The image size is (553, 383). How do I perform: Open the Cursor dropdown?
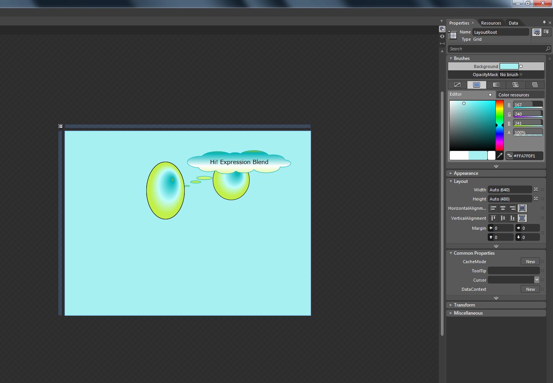click(x=537, y=280)
